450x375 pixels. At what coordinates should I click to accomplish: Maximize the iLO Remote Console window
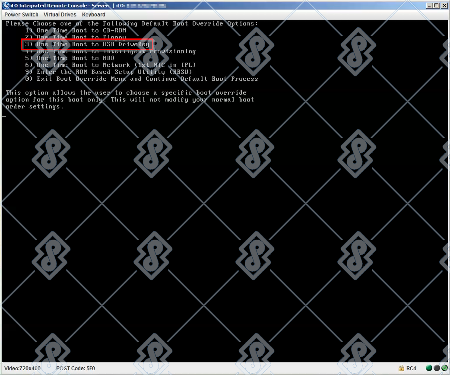tap(436, 6)
